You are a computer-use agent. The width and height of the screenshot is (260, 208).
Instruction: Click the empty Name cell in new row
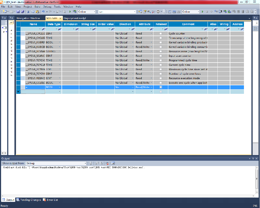pos(33,92)
